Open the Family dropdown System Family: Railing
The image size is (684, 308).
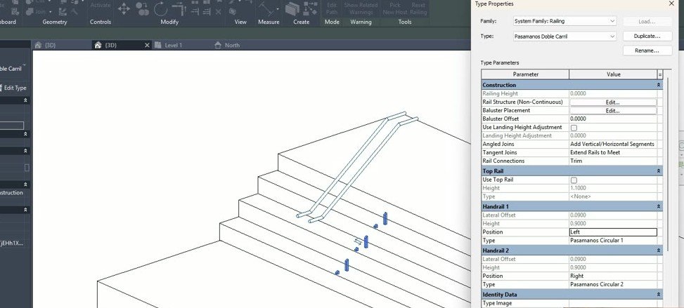[564, 21]
